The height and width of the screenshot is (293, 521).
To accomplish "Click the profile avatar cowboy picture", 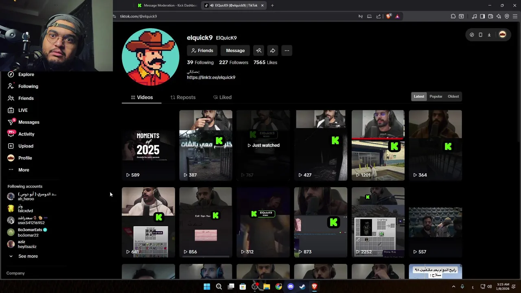I will click(151, 57).
